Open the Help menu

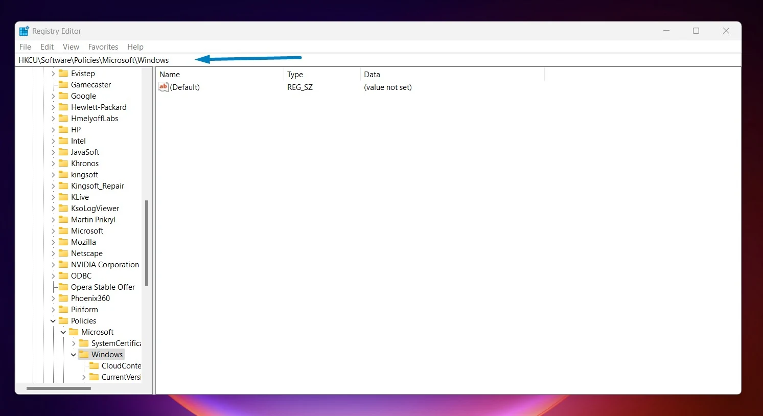click(135, 47)
